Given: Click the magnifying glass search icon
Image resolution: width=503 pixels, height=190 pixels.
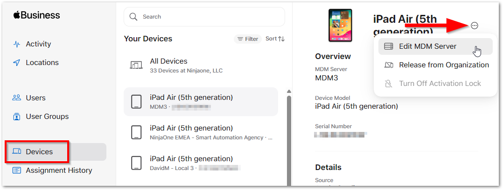Looking at the screenshot, I should [133, 17].
